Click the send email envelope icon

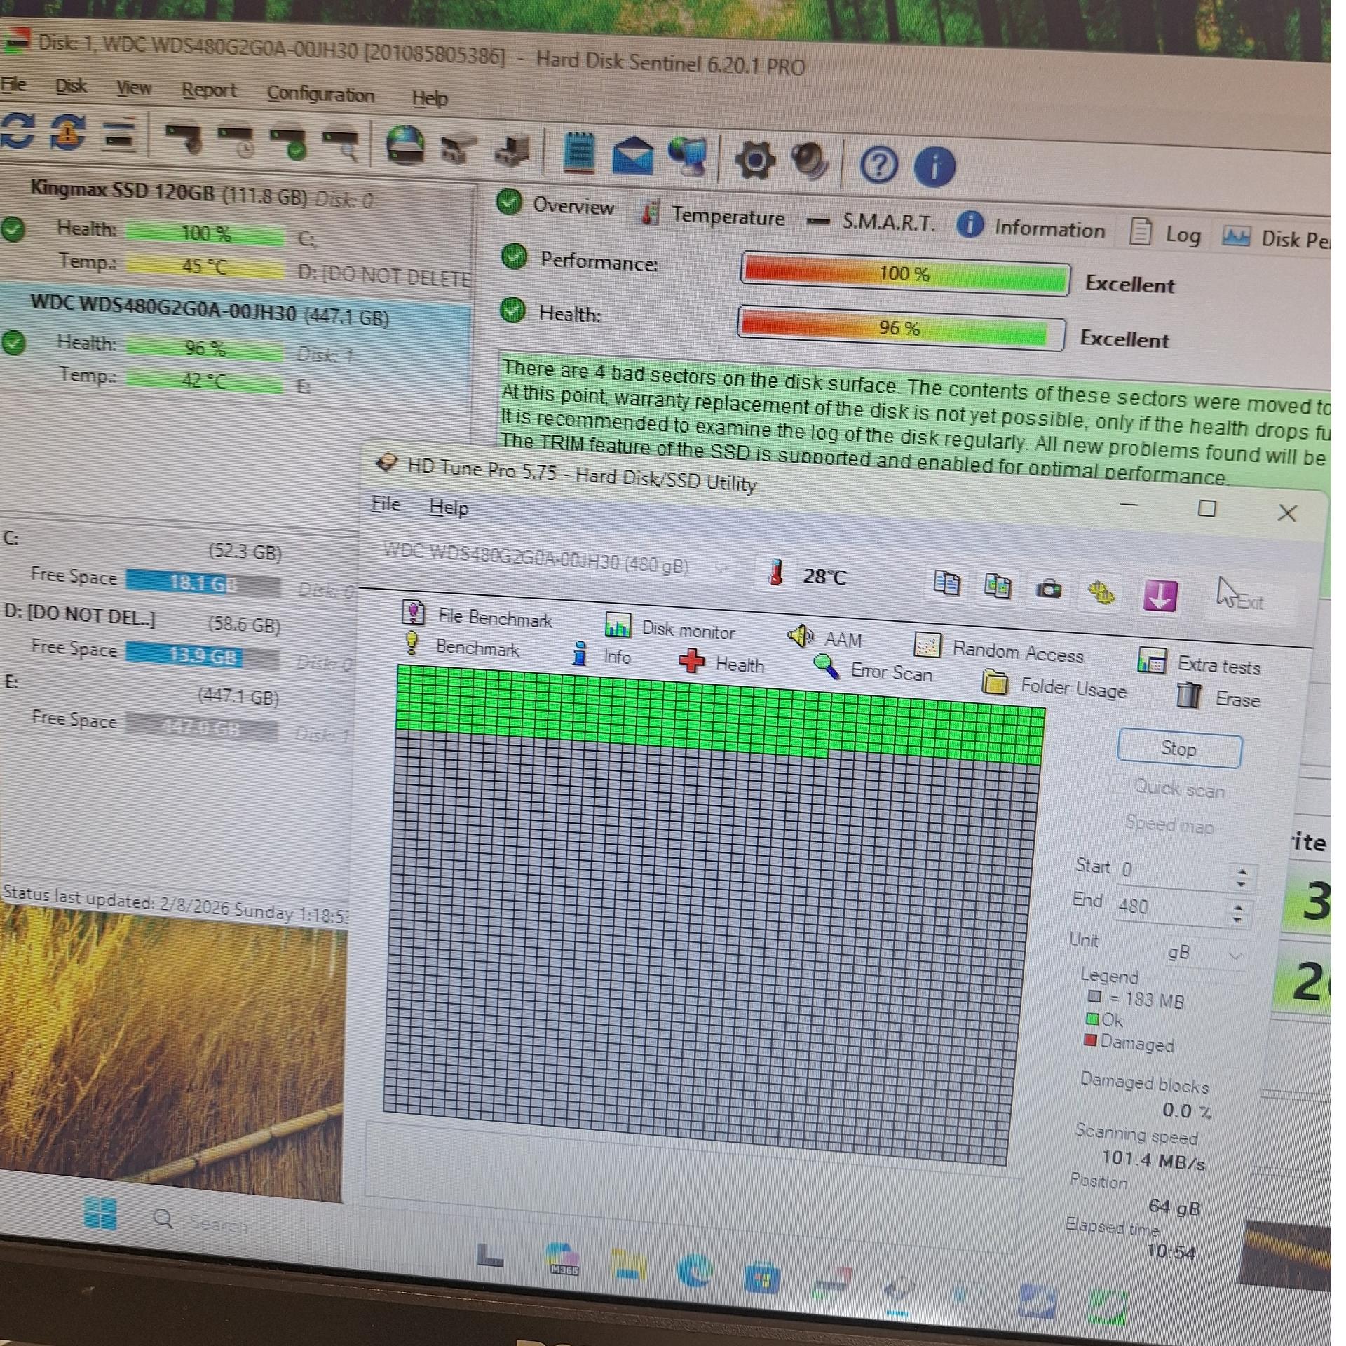click(x=632, y=154)
